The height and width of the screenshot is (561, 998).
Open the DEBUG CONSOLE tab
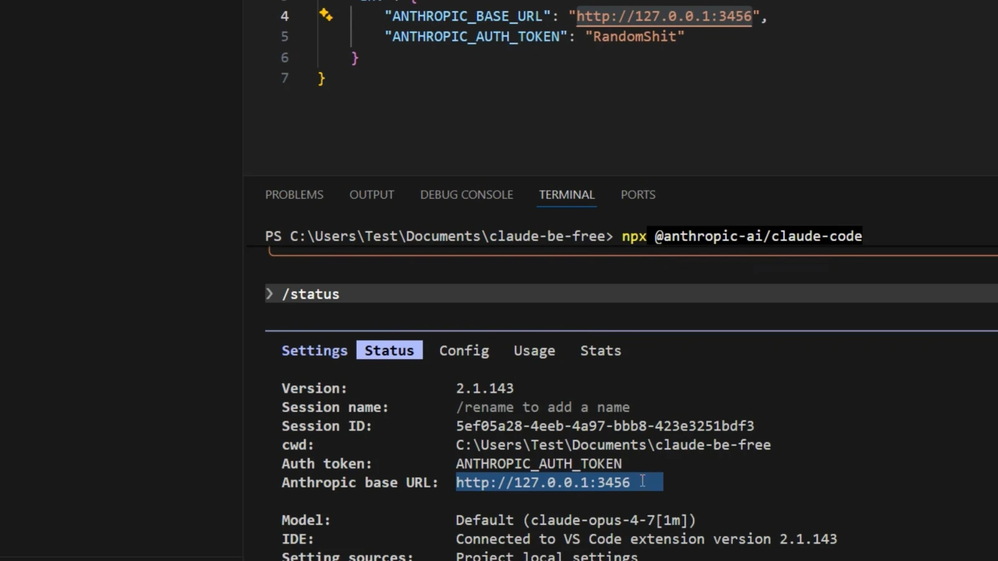467,194
